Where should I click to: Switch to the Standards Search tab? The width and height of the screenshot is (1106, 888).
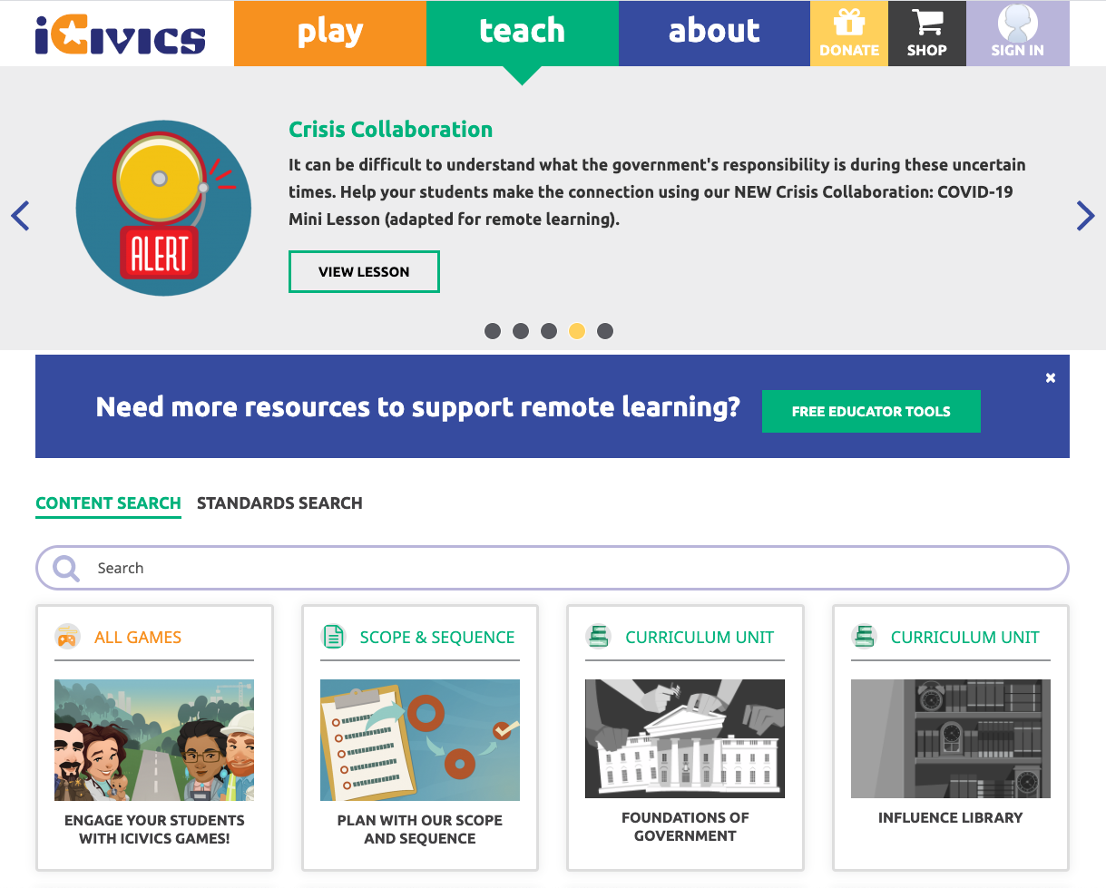[279, 503]
